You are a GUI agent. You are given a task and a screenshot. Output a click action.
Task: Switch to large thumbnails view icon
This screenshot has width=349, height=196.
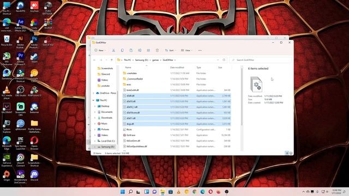[291, 153]
